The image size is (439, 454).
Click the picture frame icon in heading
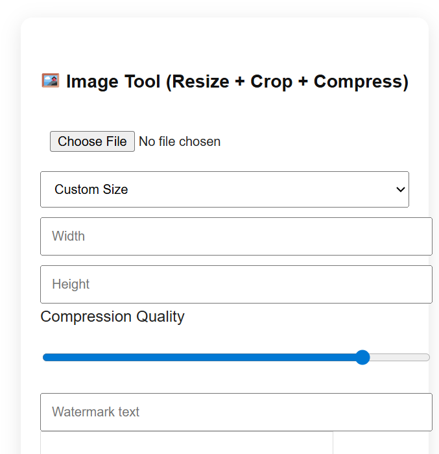(51, 81)
